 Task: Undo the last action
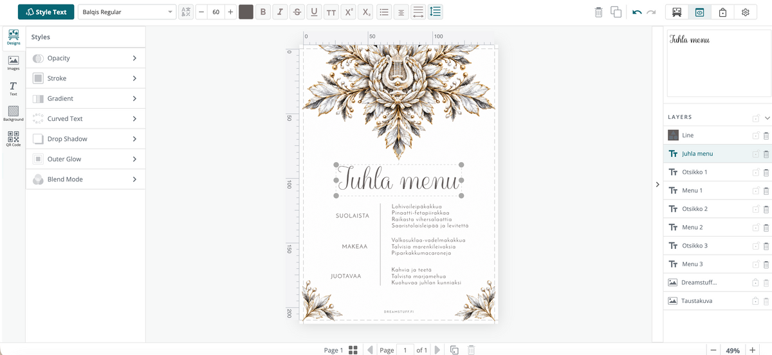(637, 12)
